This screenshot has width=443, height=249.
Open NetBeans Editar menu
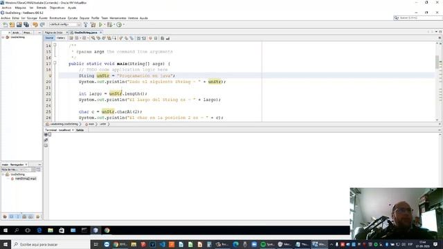pyautogui.click(x=15, y=18)
